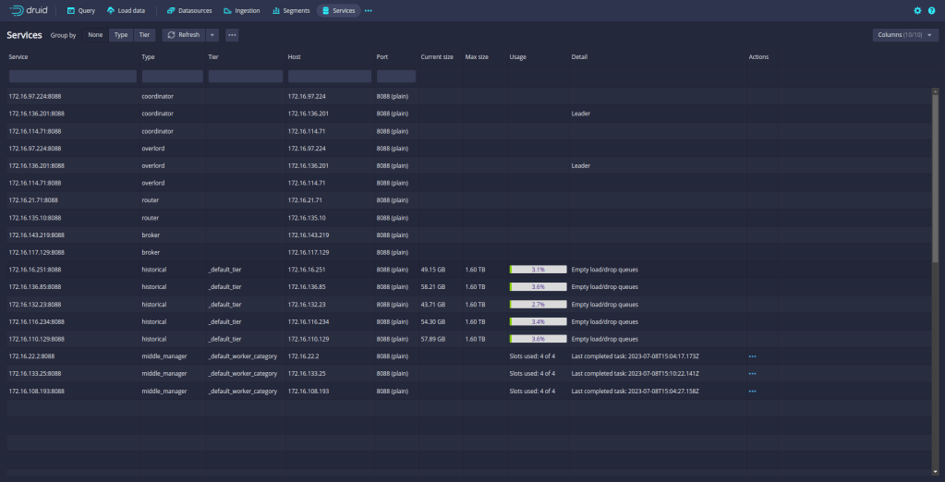The image size is (945, 482).
Task: Group services by Tier
Action: pos(144,35)
